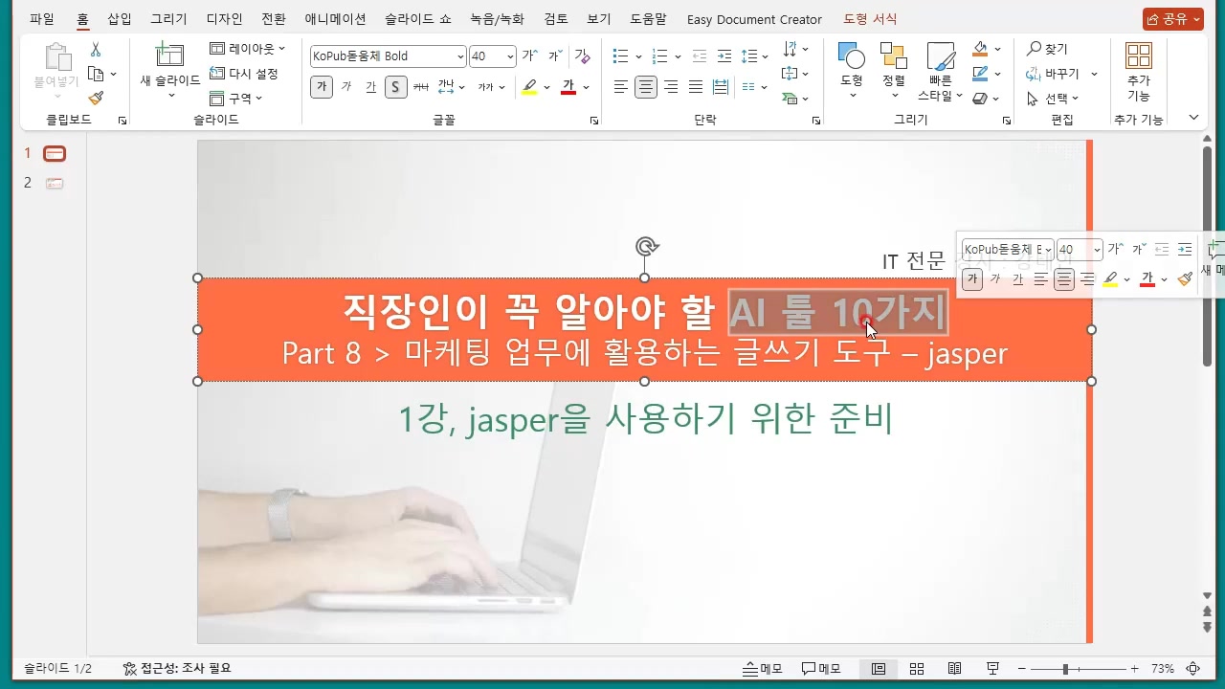Click the Clear All Formatting icon
Screen dimensions: 1225x689
coord(582,56)
